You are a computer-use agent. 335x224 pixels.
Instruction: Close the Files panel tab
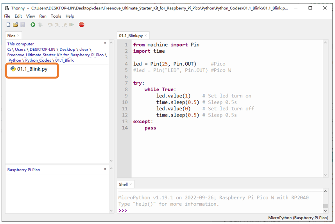tap(18, 36)
